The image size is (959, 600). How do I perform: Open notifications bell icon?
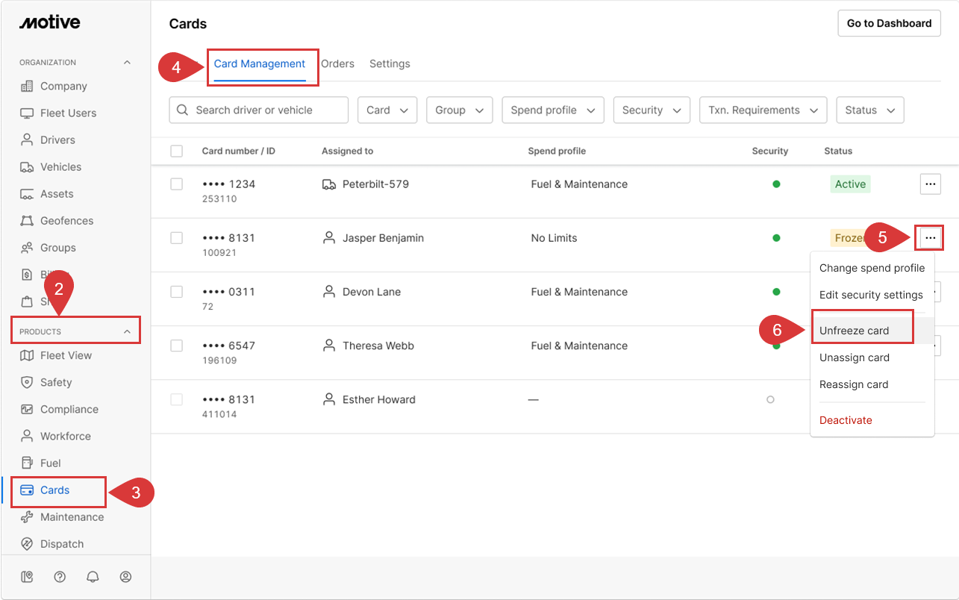(x=93, y=577)
